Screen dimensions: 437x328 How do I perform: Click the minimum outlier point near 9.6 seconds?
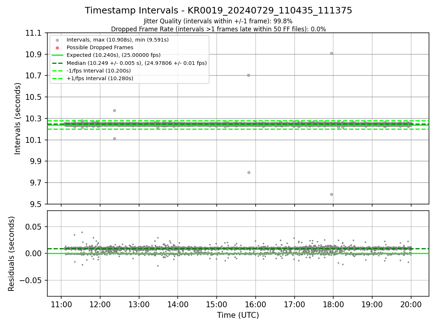[x=331, y=194]
